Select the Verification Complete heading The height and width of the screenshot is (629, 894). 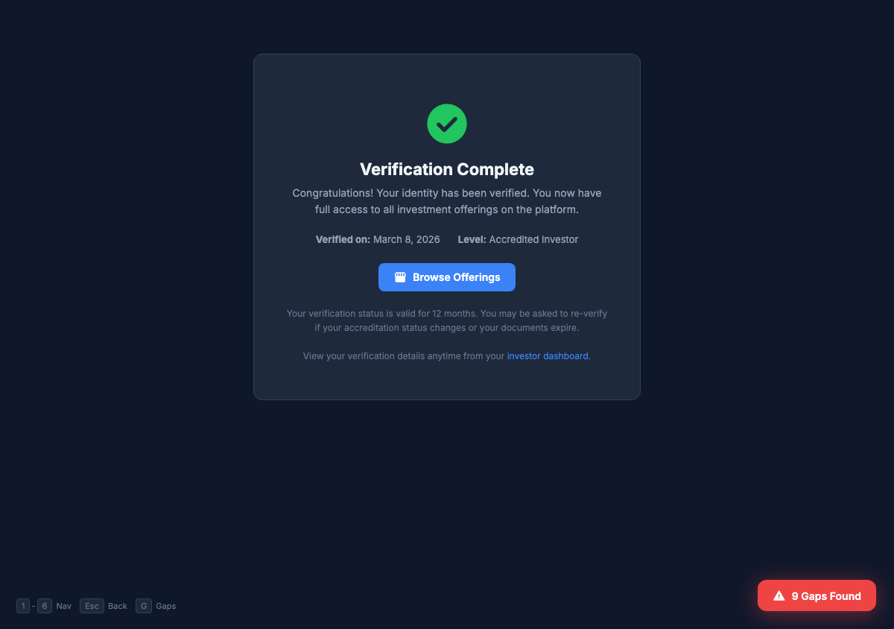pos(446,169)
